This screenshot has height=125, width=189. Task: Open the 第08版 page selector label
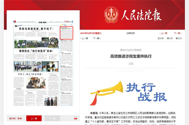tap(17, 118)
